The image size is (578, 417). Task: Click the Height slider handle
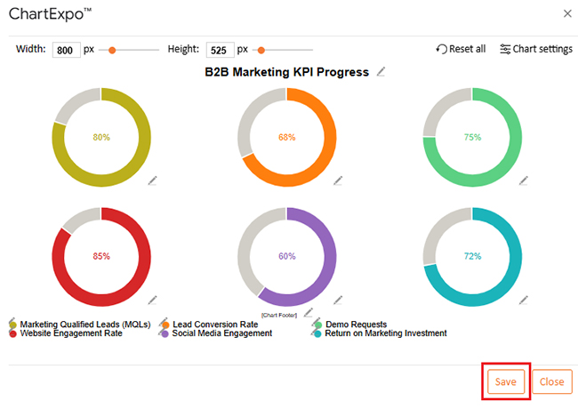[x=261, y=50]
